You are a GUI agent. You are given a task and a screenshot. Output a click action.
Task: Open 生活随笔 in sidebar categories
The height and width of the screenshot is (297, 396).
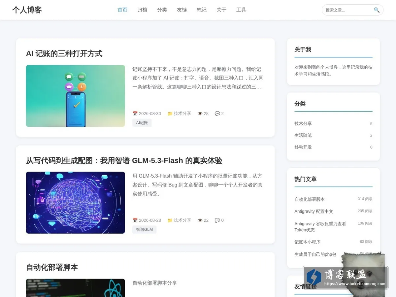(303, 135)
